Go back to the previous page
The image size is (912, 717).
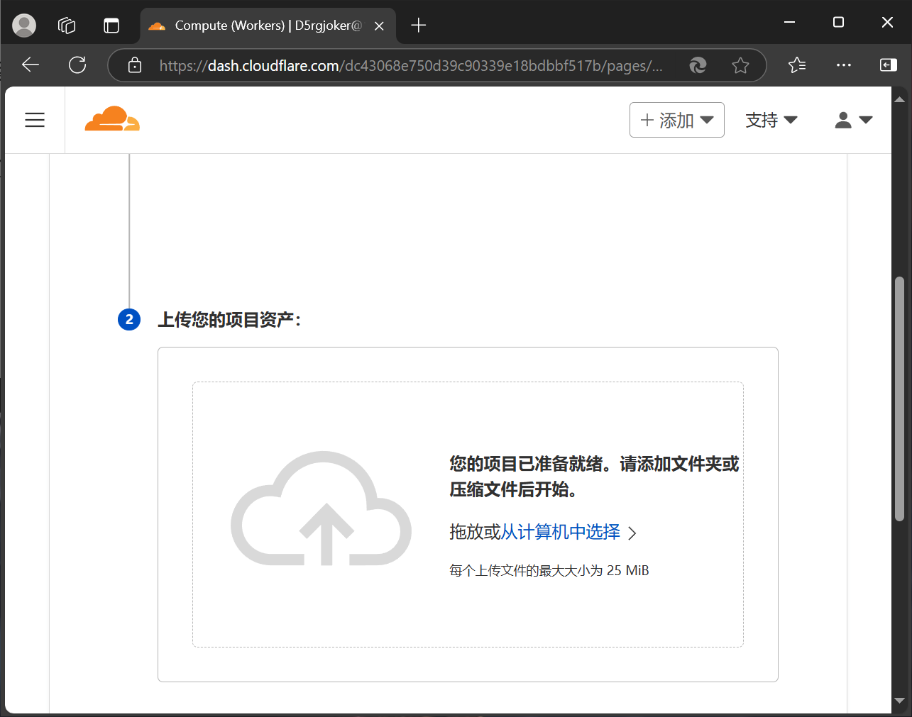[x=31, y=65]
